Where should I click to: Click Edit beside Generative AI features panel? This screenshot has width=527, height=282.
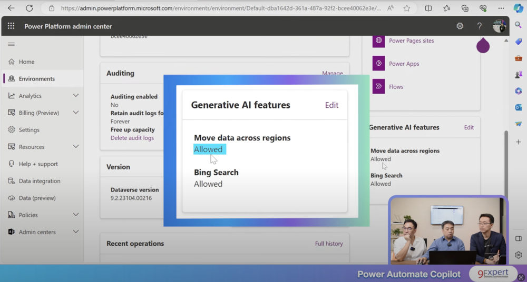pyautogui.click(x=469, y=127)
